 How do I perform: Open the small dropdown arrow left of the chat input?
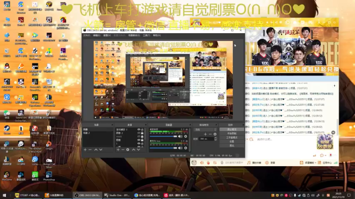[247, 139]
